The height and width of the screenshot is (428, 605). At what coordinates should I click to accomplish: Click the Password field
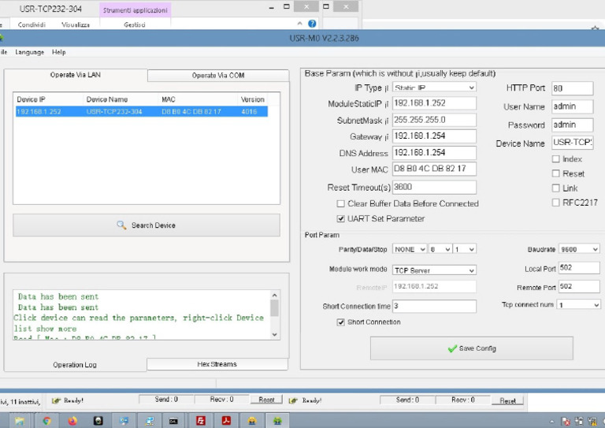(x=572, y=125)
